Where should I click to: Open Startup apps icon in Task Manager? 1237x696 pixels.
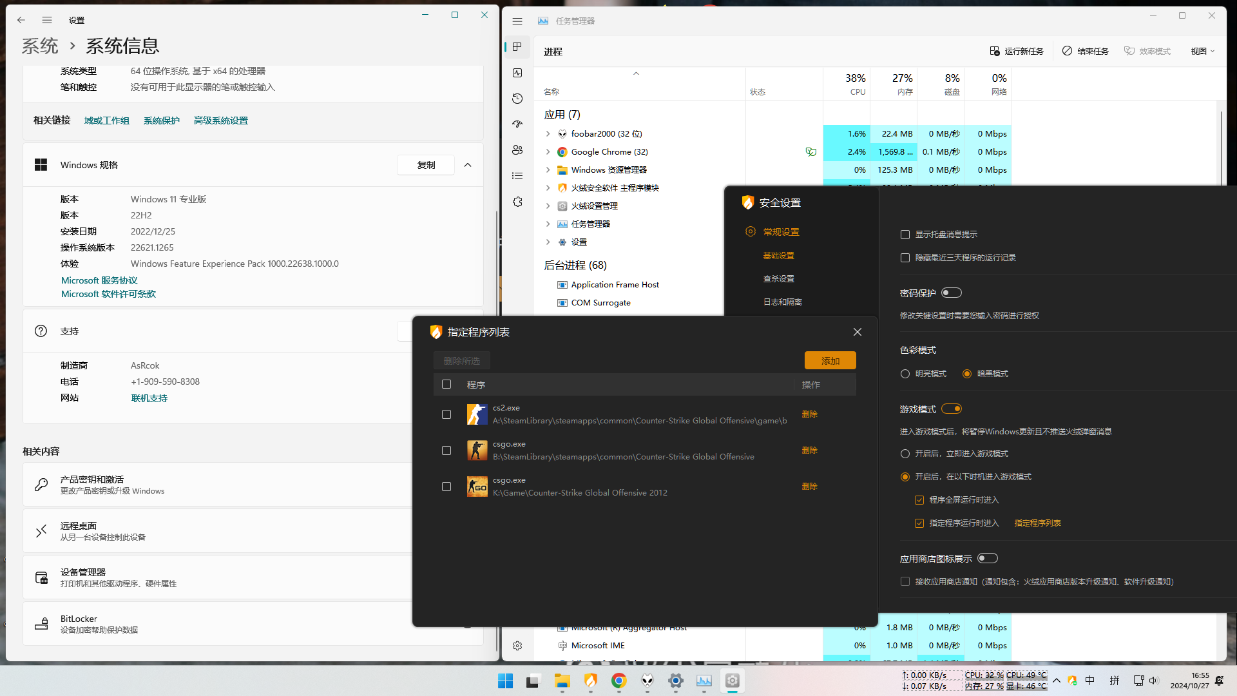click(517, 124)
